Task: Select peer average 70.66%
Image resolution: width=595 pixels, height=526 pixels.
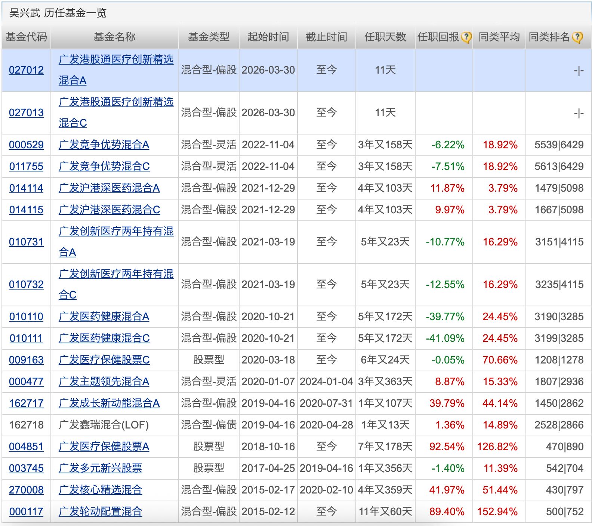Action: tap(500, 360)
